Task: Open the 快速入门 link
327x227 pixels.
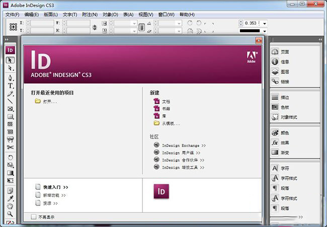Action: click(x=55, y=187)
